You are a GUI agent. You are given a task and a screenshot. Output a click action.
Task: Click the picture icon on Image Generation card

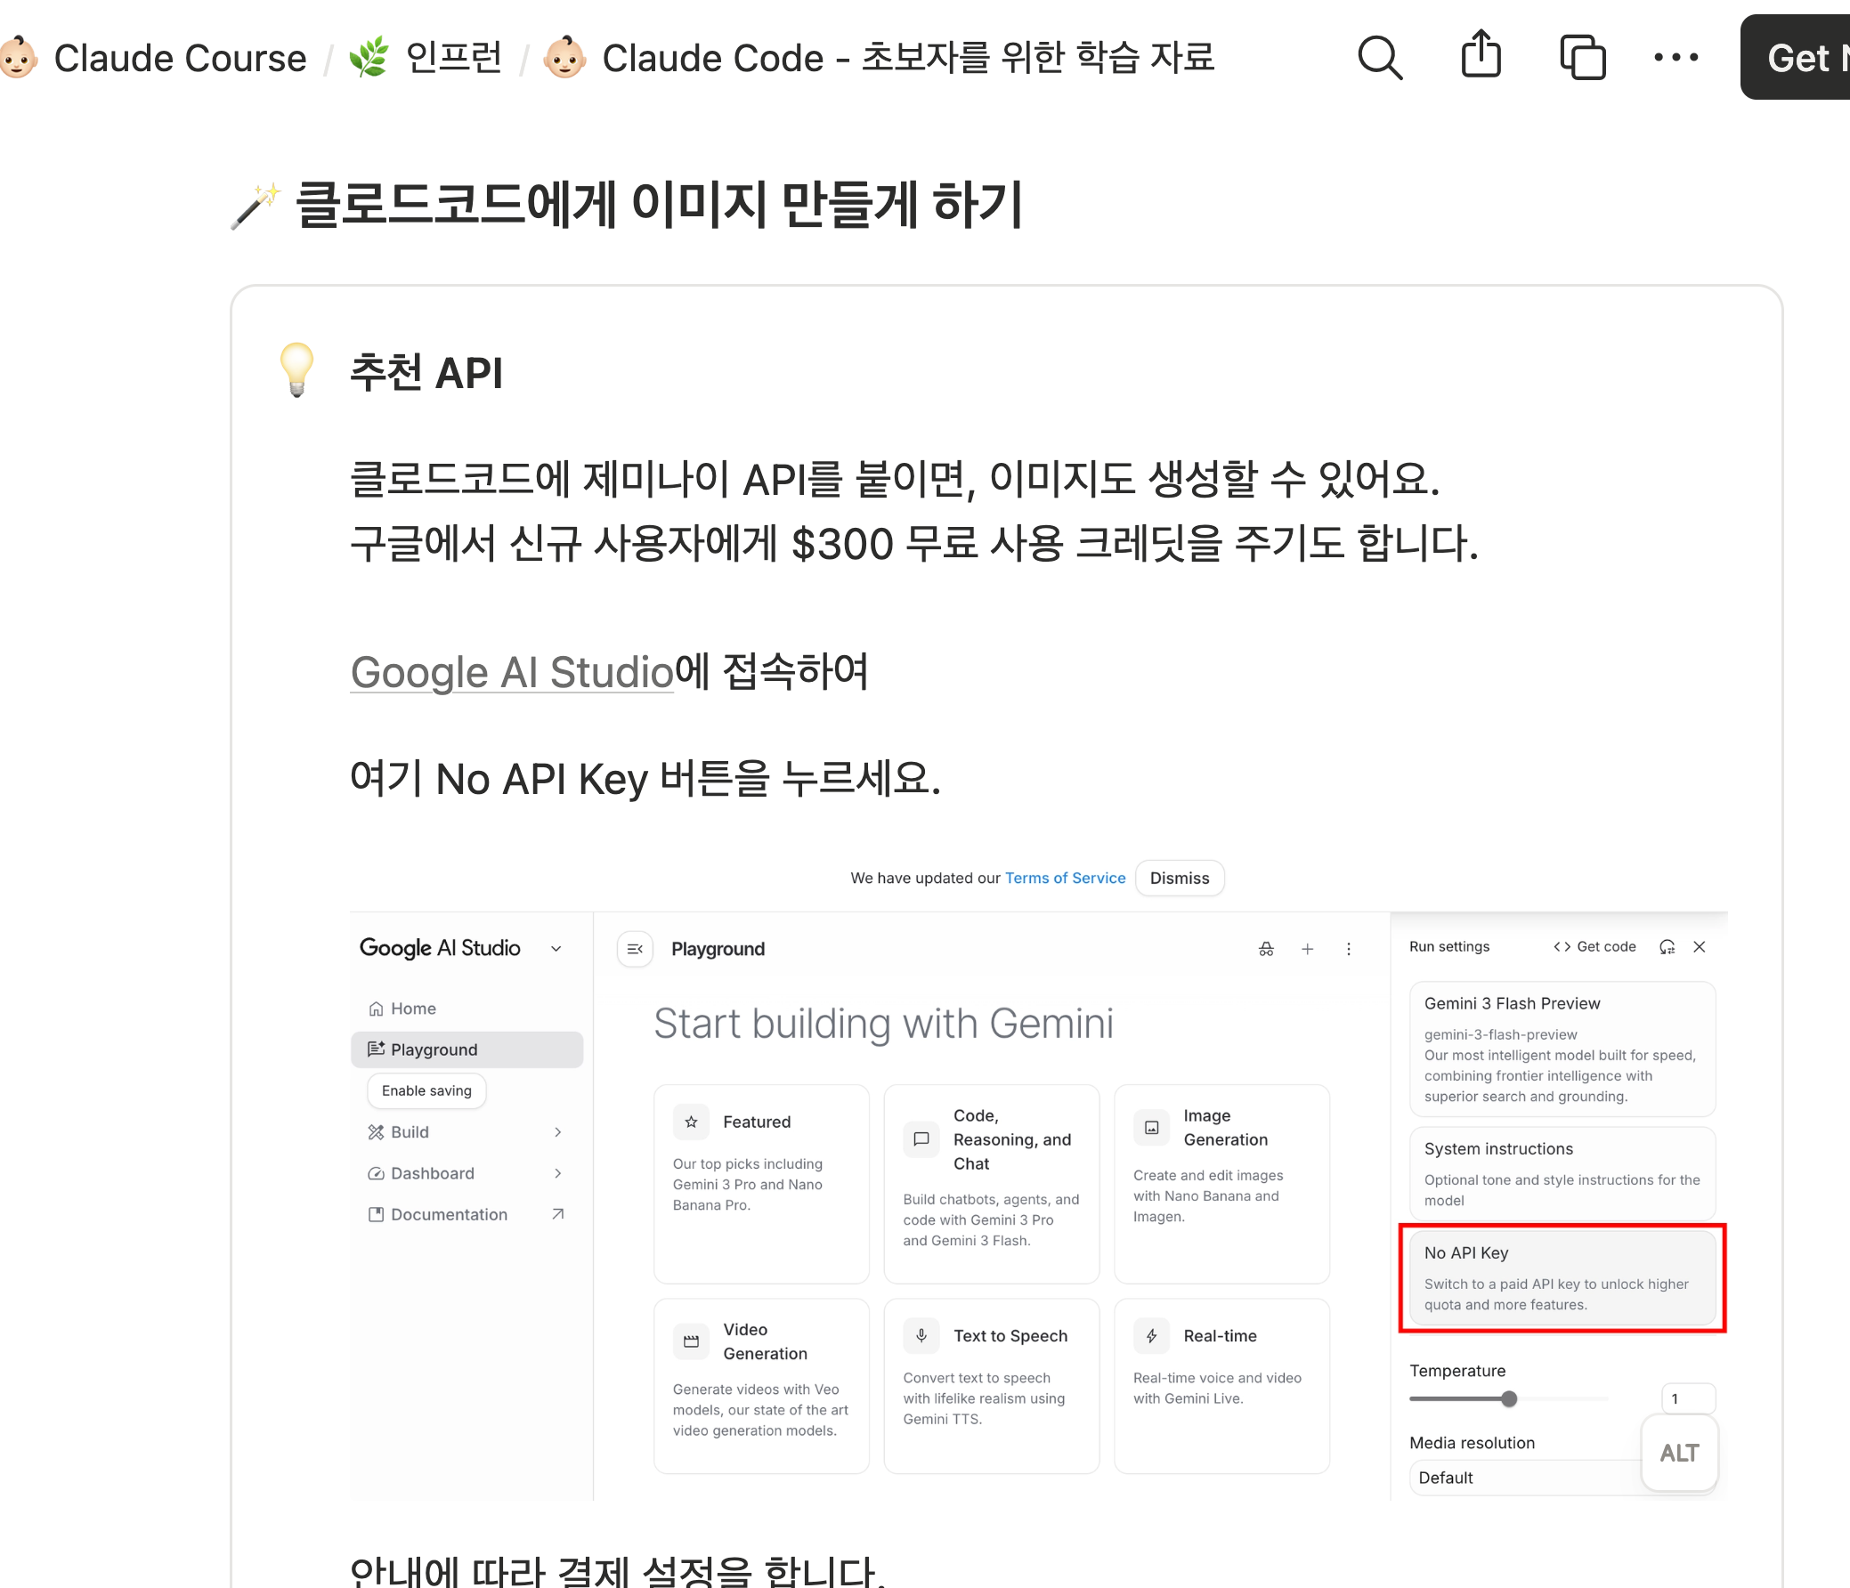1152,1128
